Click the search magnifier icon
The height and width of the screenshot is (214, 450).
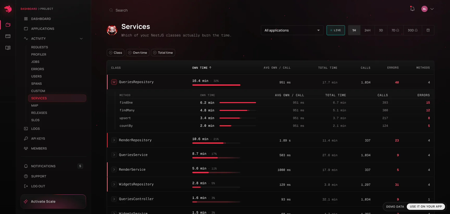pos(111,10)
